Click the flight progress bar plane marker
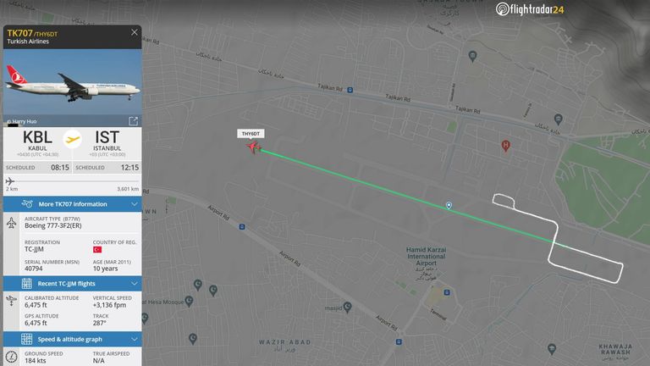 tap(10, 181)
